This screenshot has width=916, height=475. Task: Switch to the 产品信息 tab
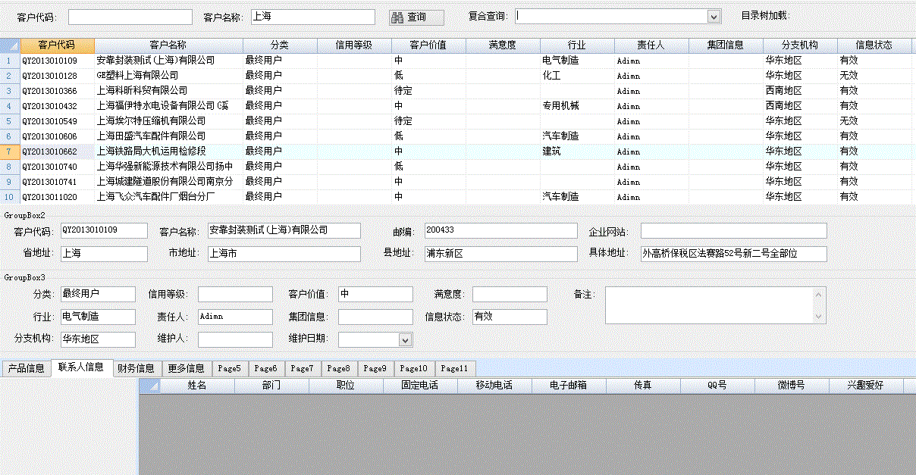pos(26,369)
